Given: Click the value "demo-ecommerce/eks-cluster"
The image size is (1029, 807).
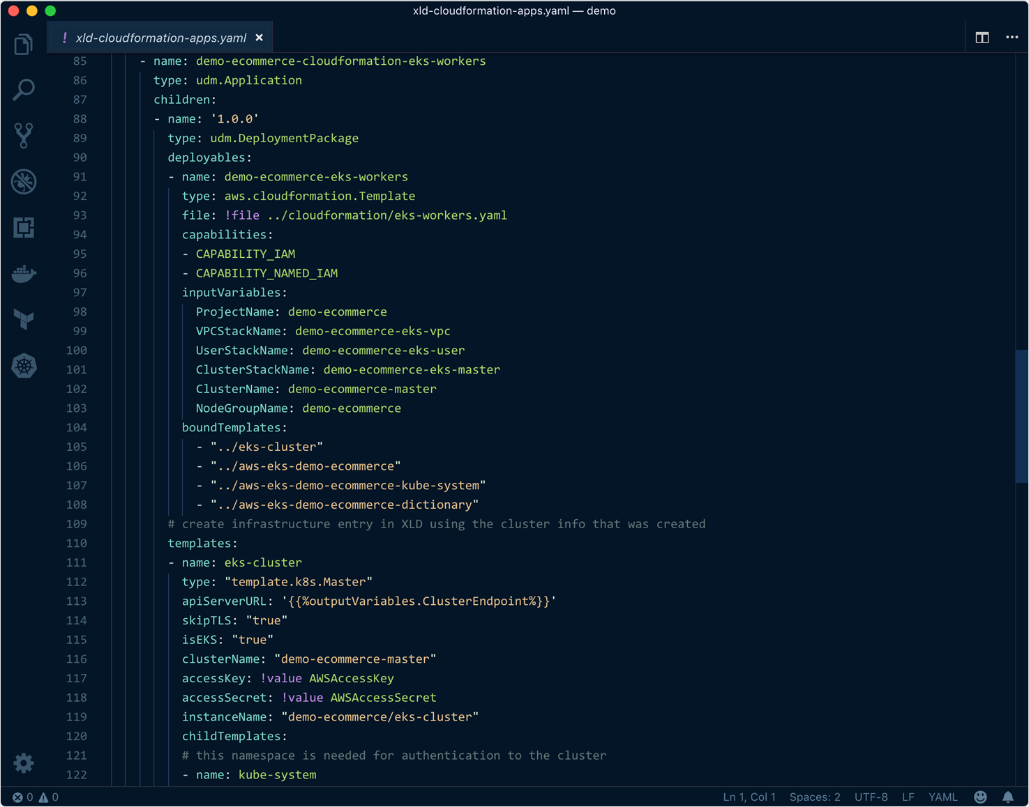Looking at the screenshot, I should click(x=380, y=717).
